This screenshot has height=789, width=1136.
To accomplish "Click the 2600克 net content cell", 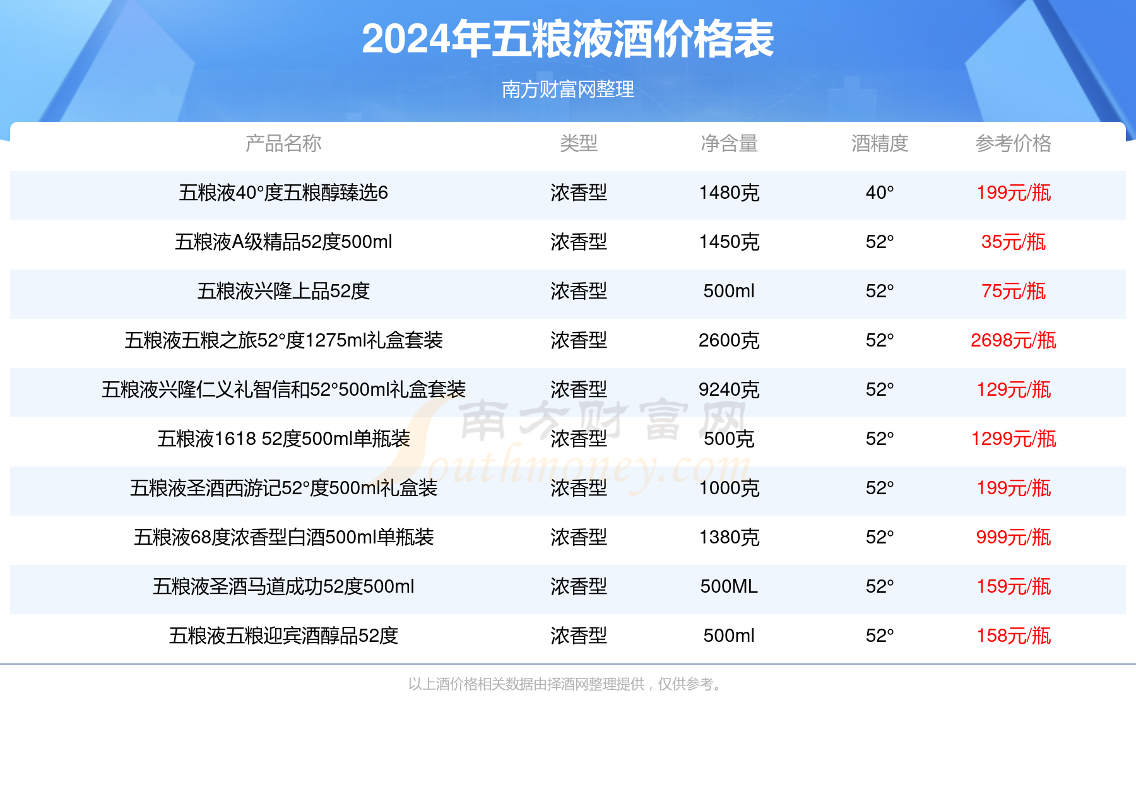I will 729,340.
